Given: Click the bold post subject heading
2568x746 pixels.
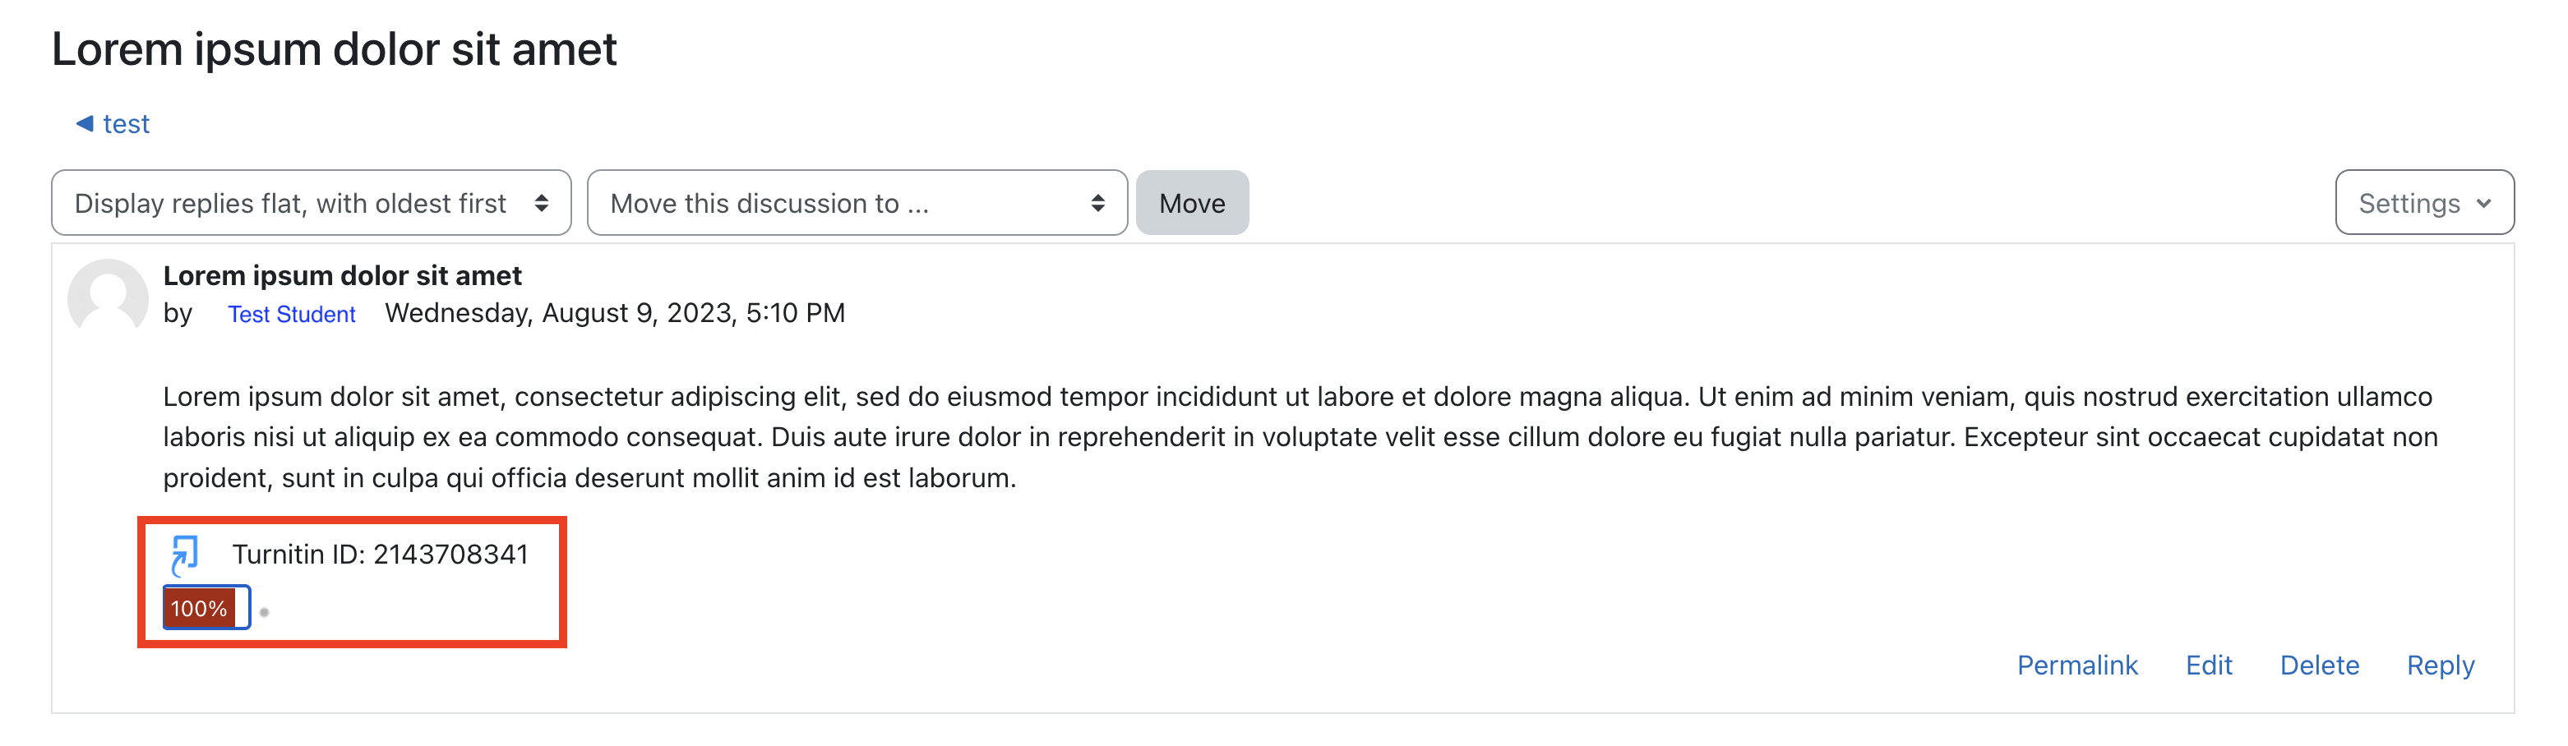Looking at the screenshot, I should [342, 276].
